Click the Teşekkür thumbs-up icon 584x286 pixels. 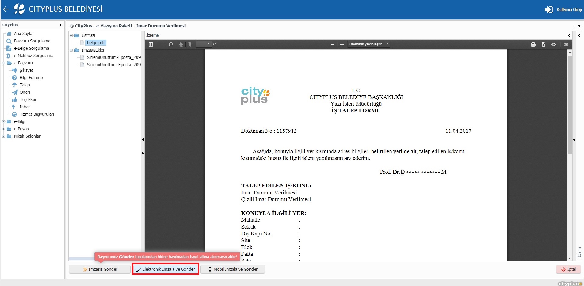tap(14, 100)
